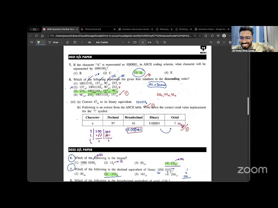Click the print PDF icon
This screenshot has width=278, height=208.
[218, 42]
